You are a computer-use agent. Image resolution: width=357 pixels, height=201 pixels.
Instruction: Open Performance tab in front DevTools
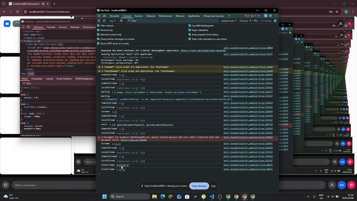tap(165, 16)
